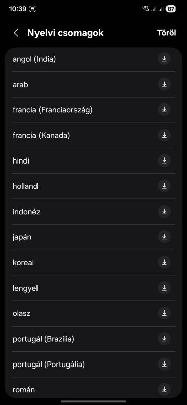This screenshot has height=405, width=187.
Task: Download the portugál (Portugália) pack
Action: [164, 364]
